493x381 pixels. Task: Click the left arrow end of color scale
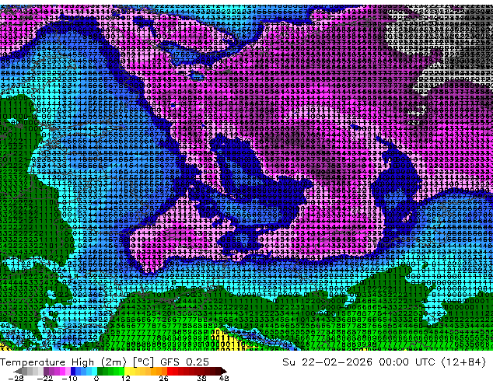point(17,371)
